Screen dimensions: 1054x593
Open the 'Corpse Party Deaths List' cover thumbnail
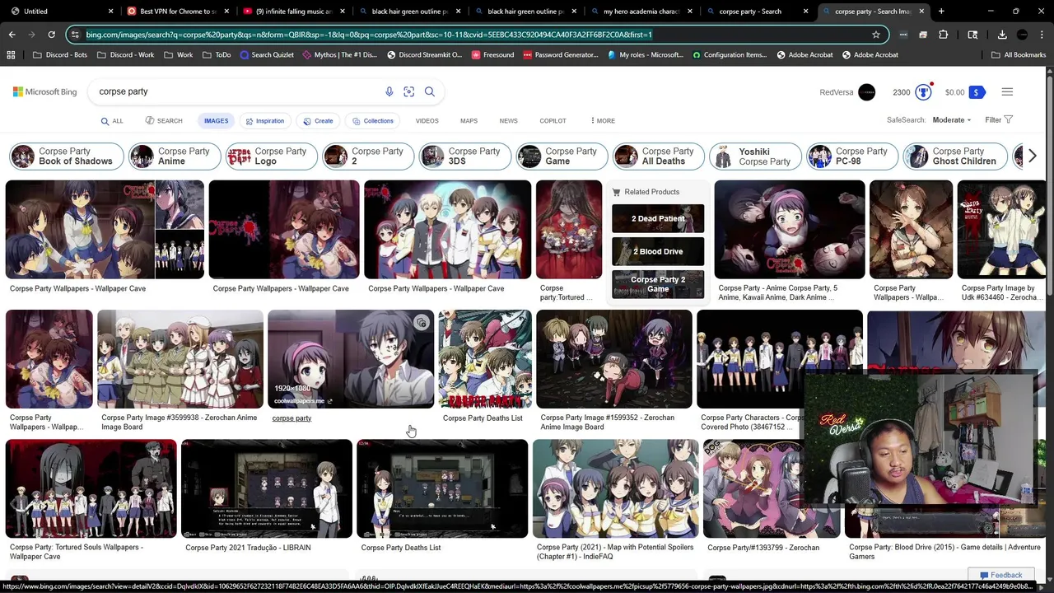[x=484, y=359]
